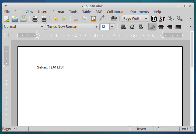The height and width of the screenshot is (134, 196).
Task: Toggle underline text formatting
Action: (141, 26)
